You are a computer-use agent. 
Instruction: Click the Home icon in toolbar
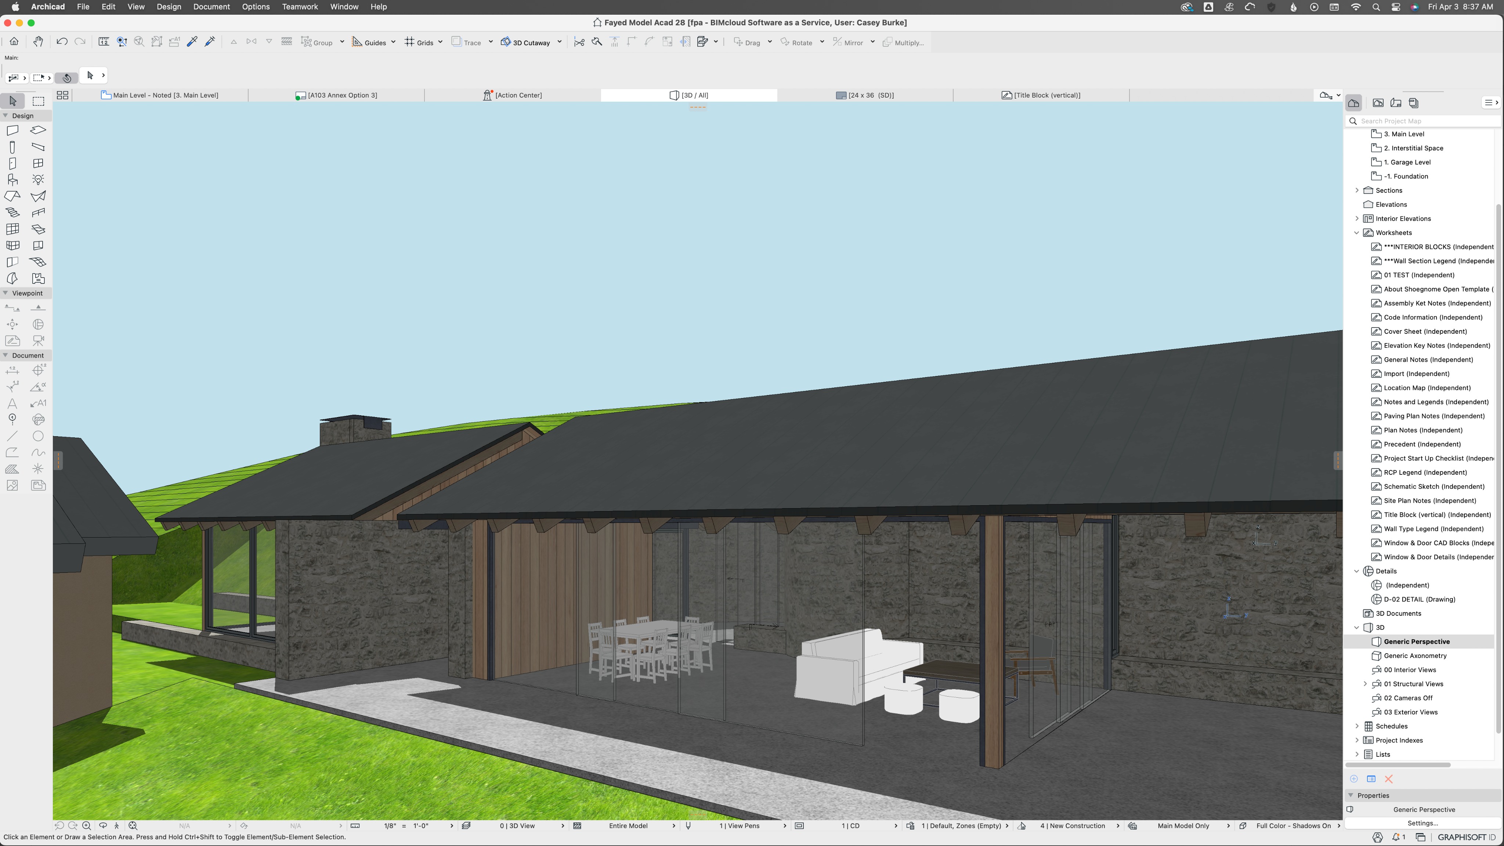tap(14, 41)
